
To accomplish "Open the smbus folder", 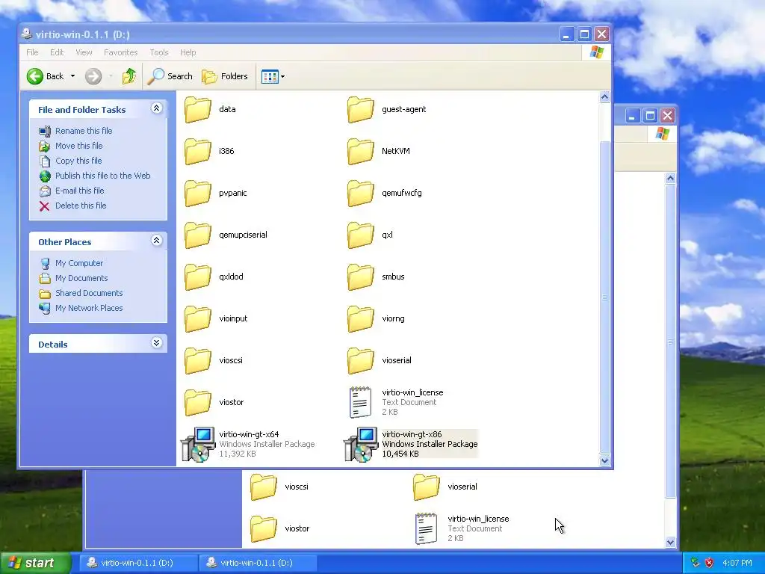I will 376,277.
